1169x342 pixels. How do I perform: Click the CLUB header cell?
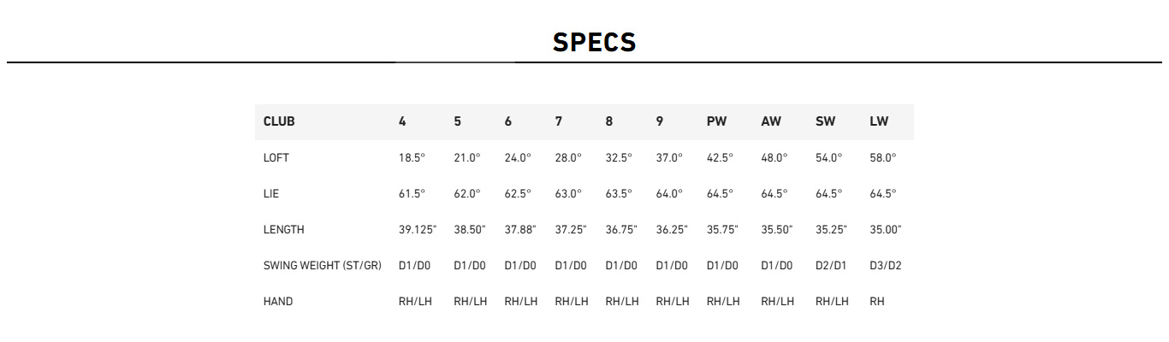[x=279, y=121]
